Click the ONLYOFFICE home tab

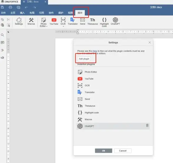pyautogui.click(x=10, y=2)
